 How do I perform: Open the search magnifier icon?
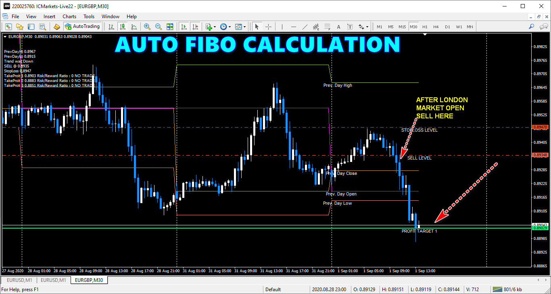click(x=532, y=27)
